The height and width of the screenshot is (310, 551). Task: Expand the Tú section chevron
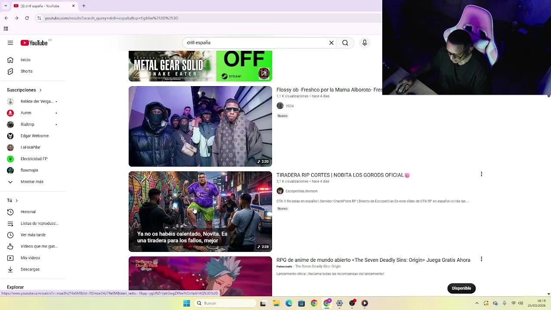pyautogui.click(x=16, y=201)
